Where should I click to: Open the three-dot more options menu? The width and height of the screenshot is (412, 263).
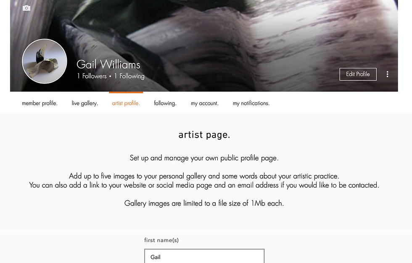[x=387, y=74]
